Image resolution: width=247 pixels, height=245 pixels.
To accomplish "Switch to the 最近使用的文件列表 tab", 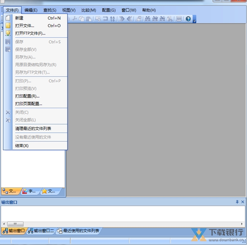I will point(78,231).
